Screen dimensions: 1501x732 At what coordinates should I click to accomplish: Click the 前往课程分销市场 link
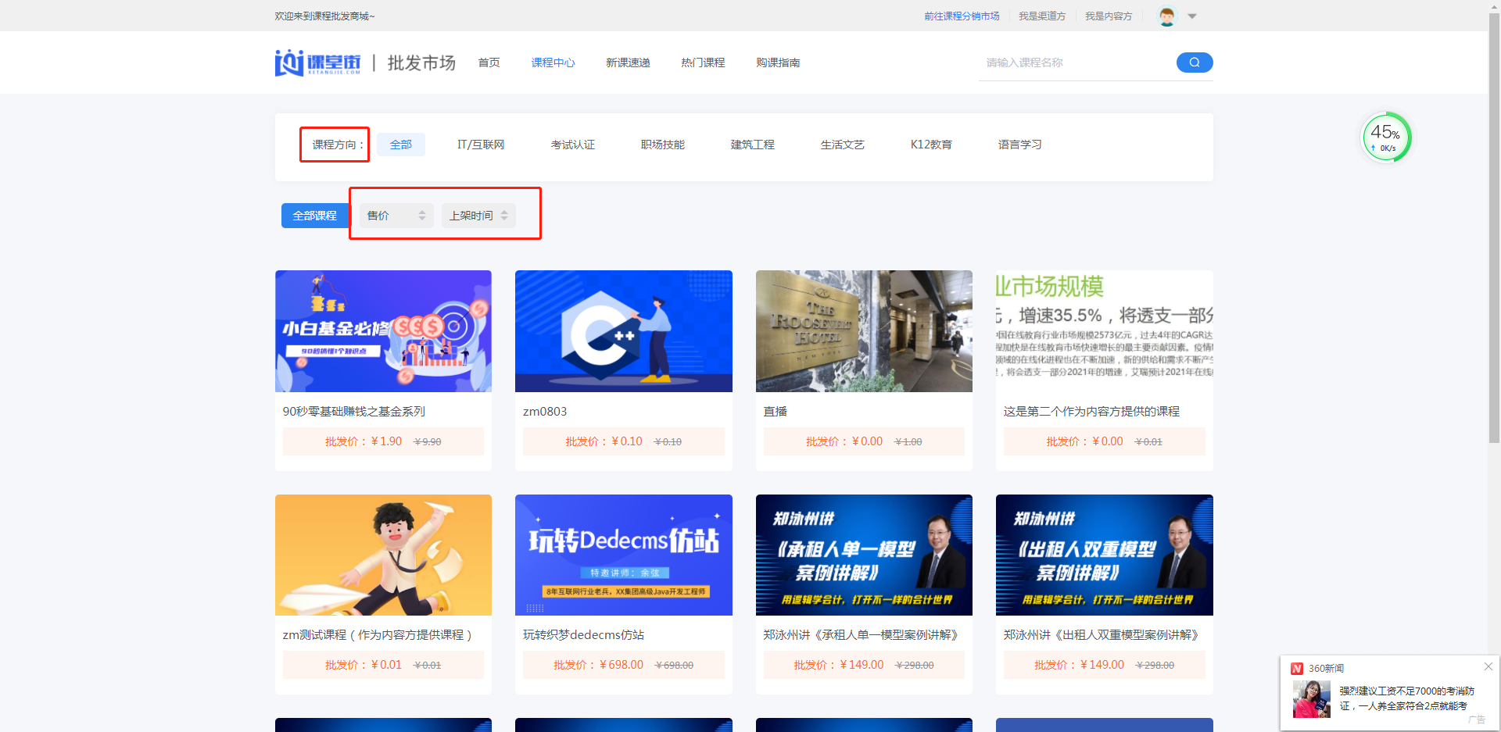tap(962, 16)
